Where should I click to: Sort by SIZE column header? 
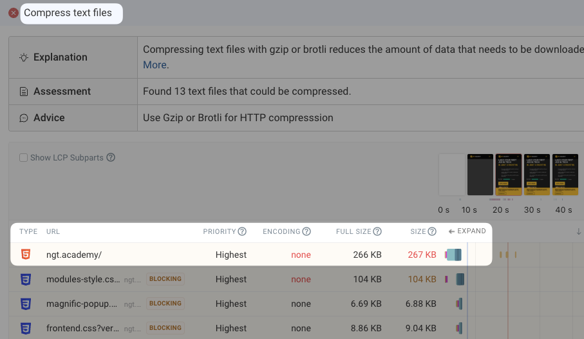click(x=418, y=231)
